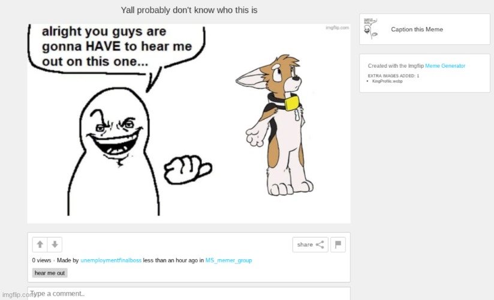The width and height of the screenshot is (494, 300).
Task: Open the unemploymentfinalboss user profile link
Action: point(111,260)
